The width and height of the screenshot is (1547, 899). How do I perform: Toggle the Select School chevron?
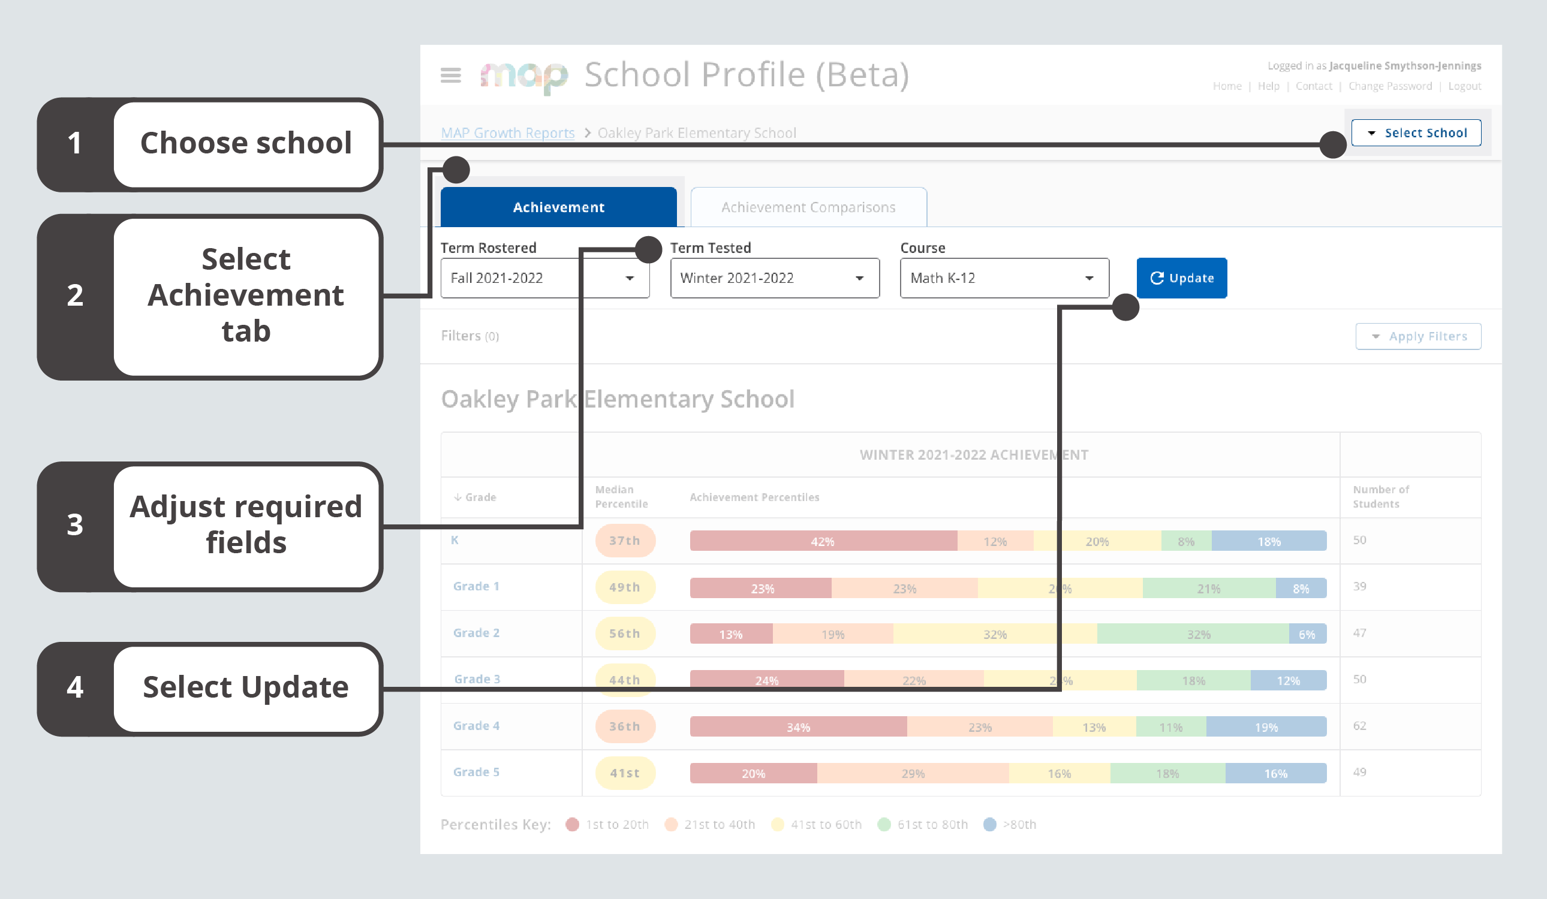[1370, 132]
